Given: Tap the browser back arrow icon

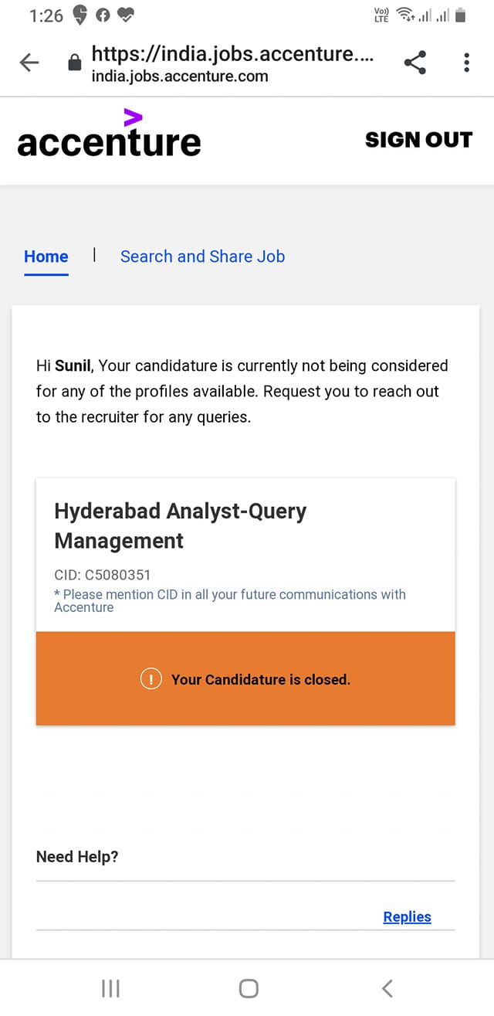Looking at the screenshot, I should click(x=29, y=63).
